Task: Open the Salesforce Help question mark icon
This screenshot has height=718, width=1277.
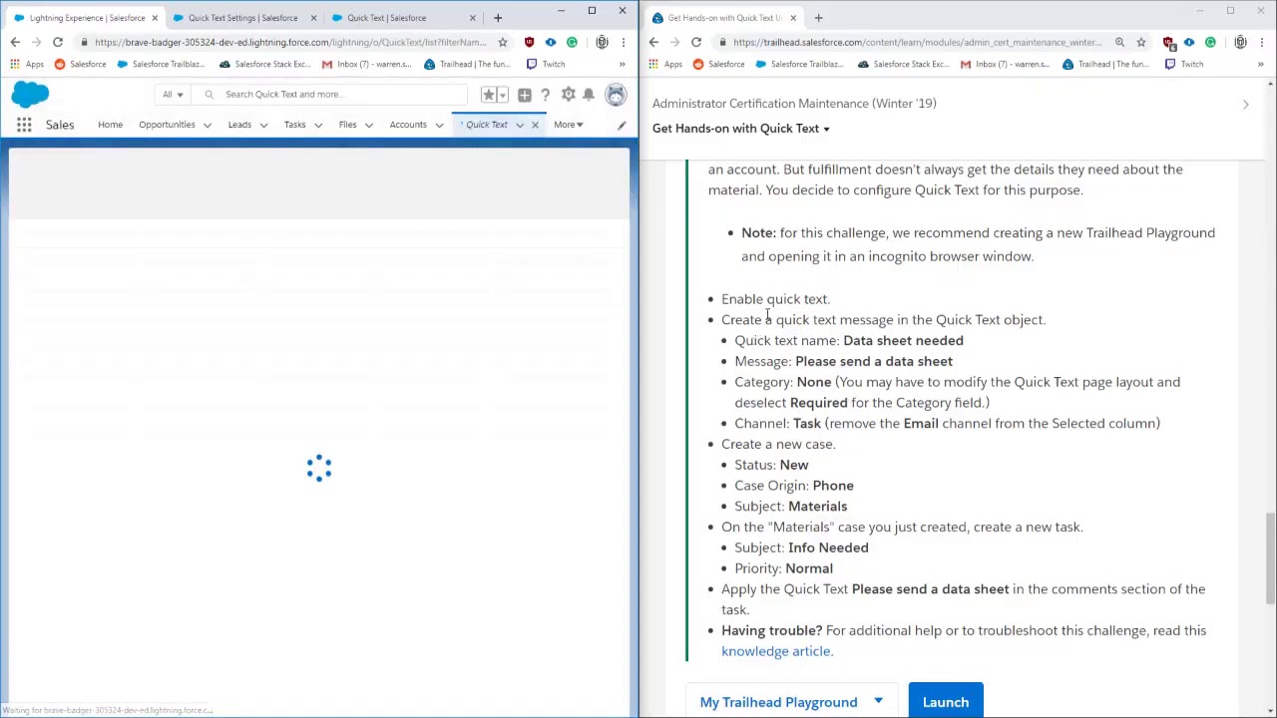Action: 545,95
